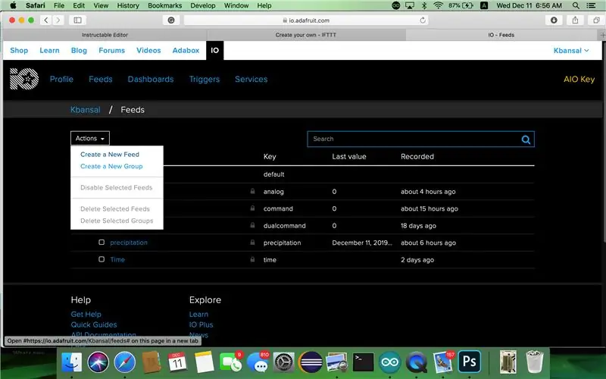Image resolution: width=606 pixels, height=379 pixels.
Task: Click Kbansal in the breadcrumb
Action: [x=86, y=109]
